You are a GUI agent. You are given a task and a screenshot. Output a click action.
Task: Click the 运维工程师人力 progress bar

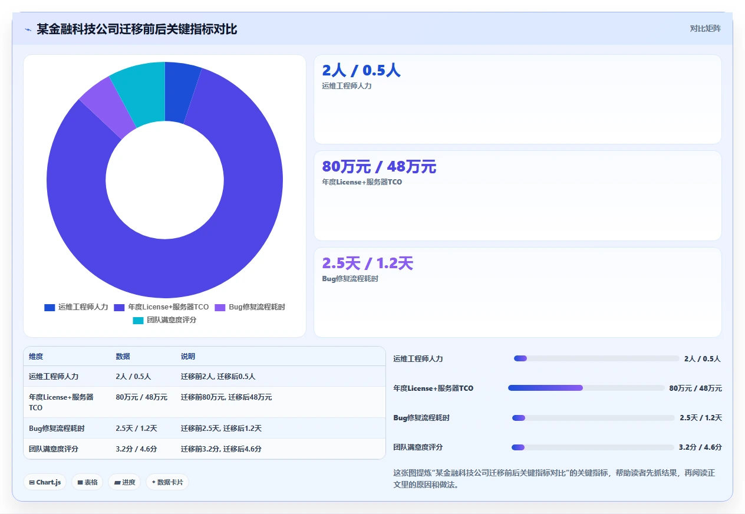[596, 358]
